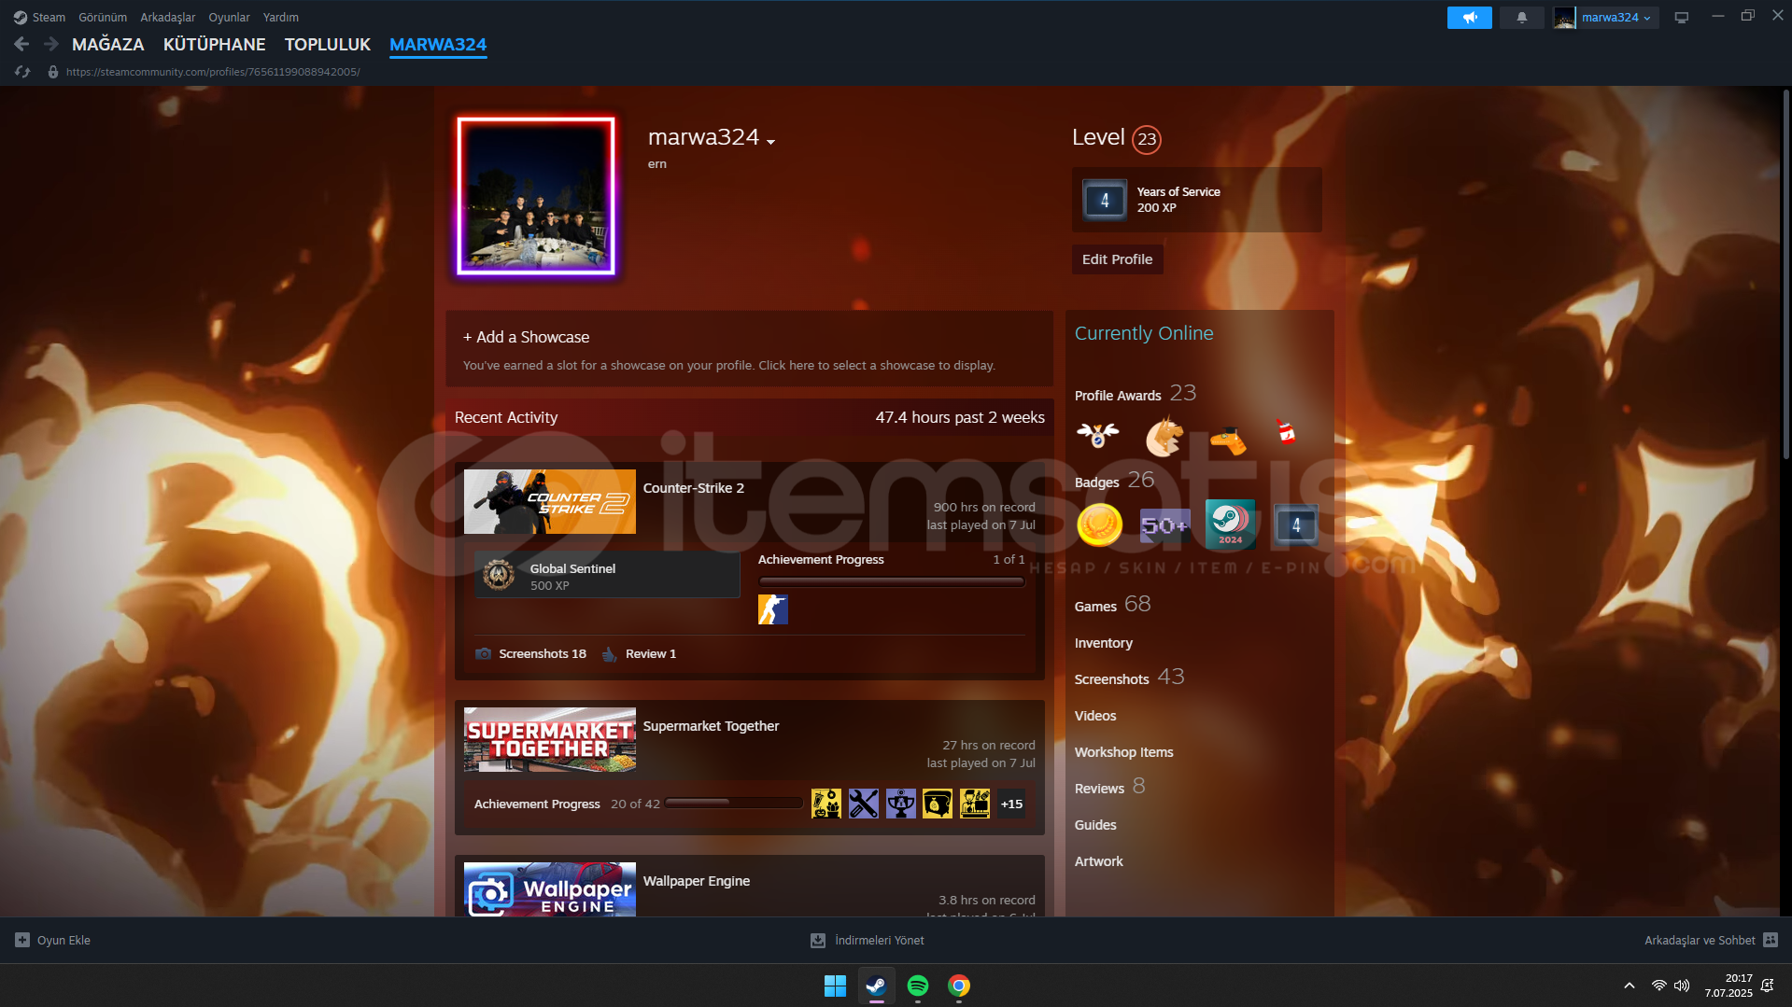Click the page vertical scrollbar

pos(1785,274)
